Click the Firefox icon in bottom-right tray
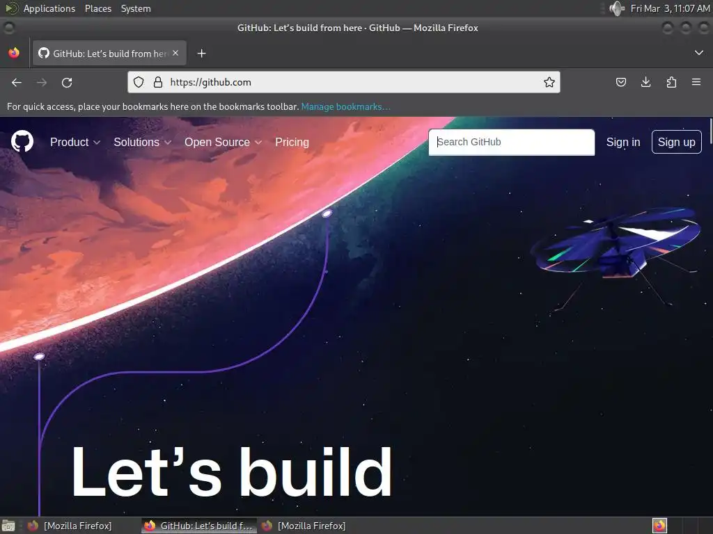Screen dimensions: 713x534 (x=659, y=526)
